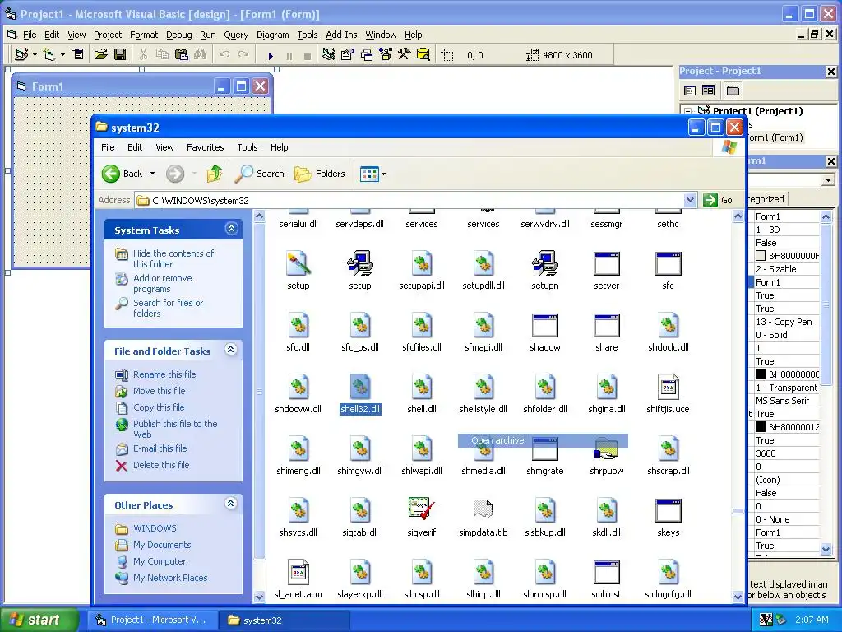Screen dimensions: 842x632
Task: Click View Code icon in Project panel
Action: [690, 91]
